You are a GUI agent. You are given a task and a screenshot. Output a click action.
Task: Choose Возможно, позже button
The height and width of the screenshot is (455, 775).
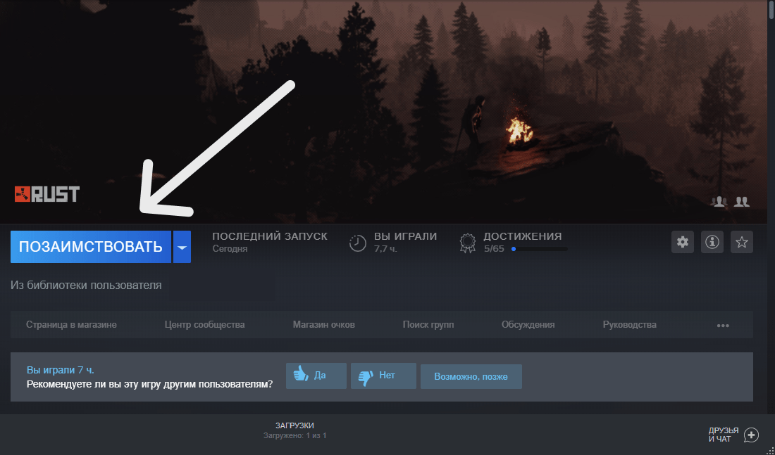click(471, 376)
